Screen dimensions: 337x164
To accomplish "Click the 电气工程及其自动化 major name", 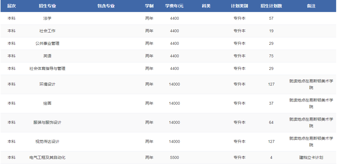I will (47, 157).
